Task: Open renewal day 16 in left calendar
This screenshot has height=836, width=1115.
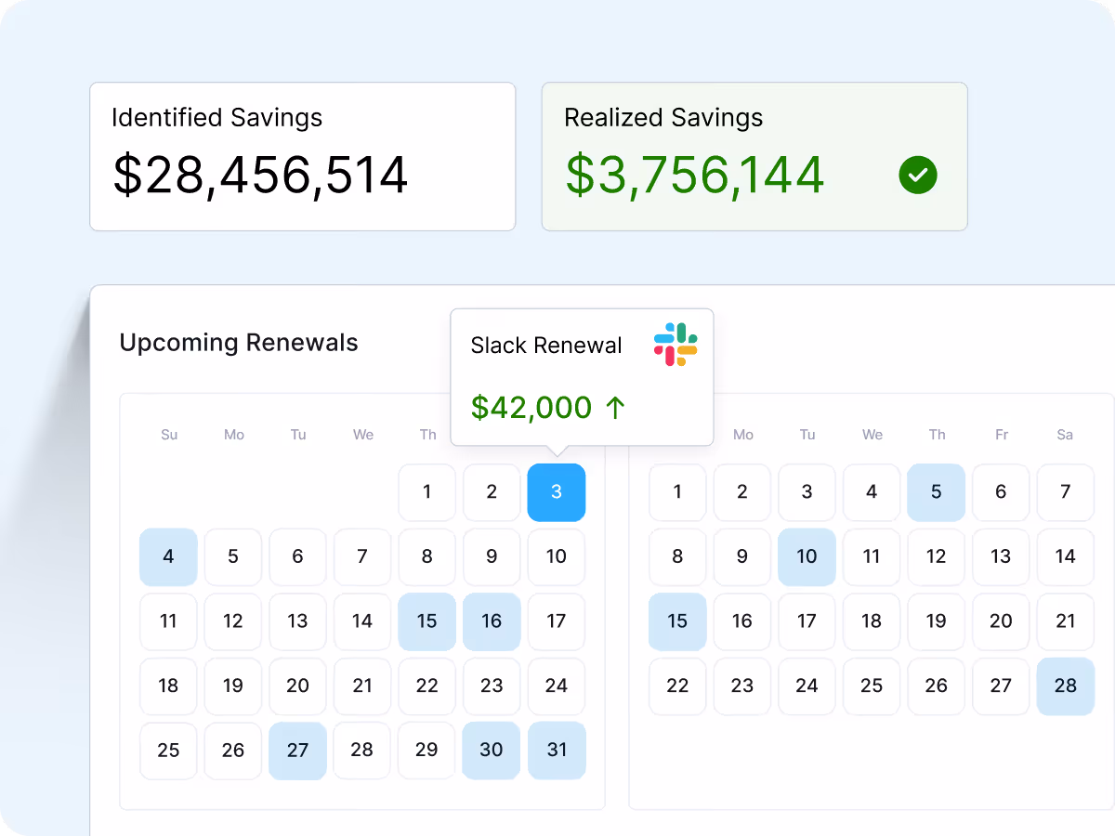Action: (x=492, y=621)
